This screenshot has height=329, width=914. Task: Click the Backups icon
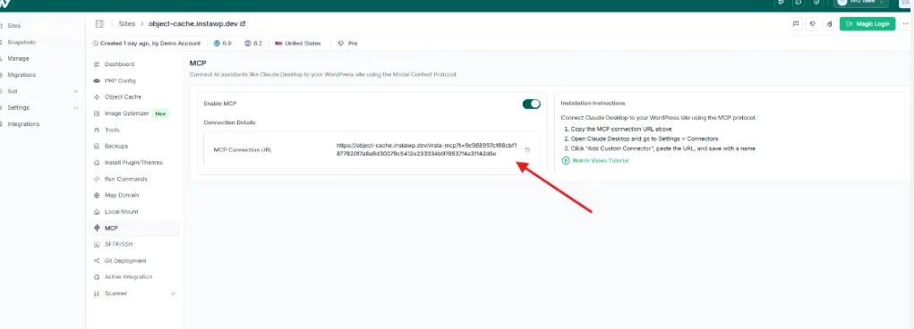coord(97,146)
